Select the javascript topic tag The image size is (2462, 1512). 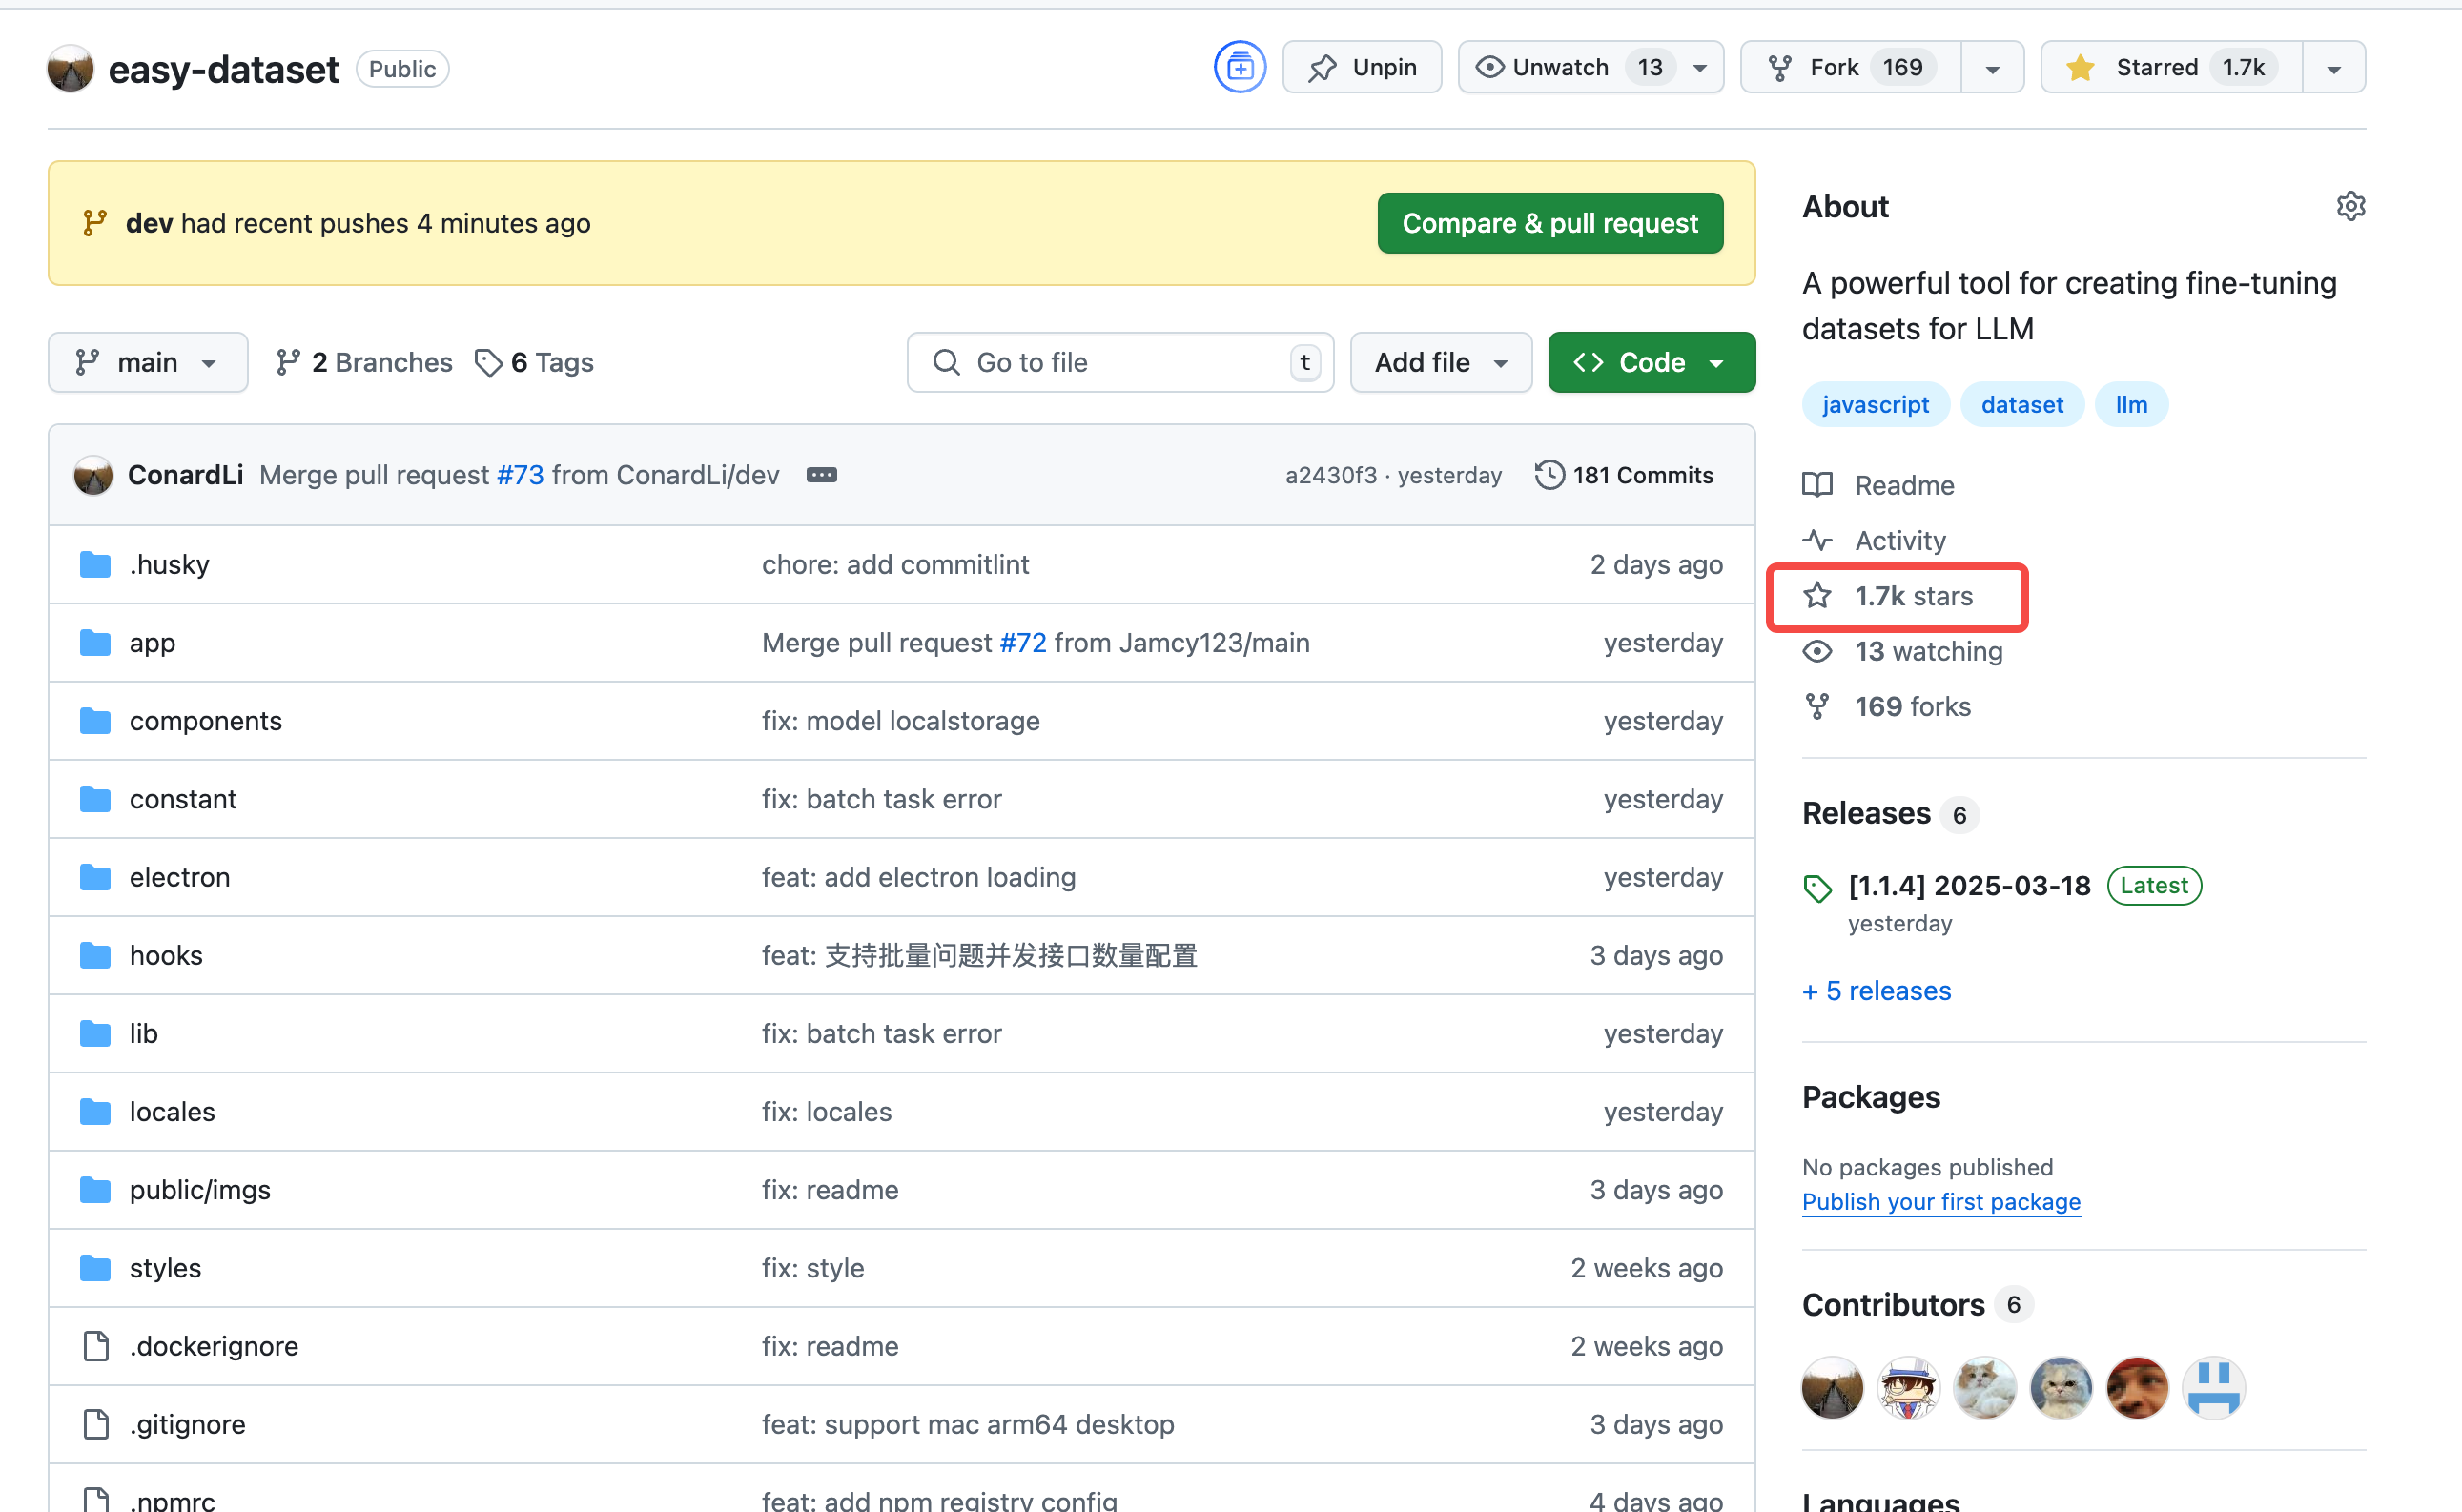point(1875,404)
